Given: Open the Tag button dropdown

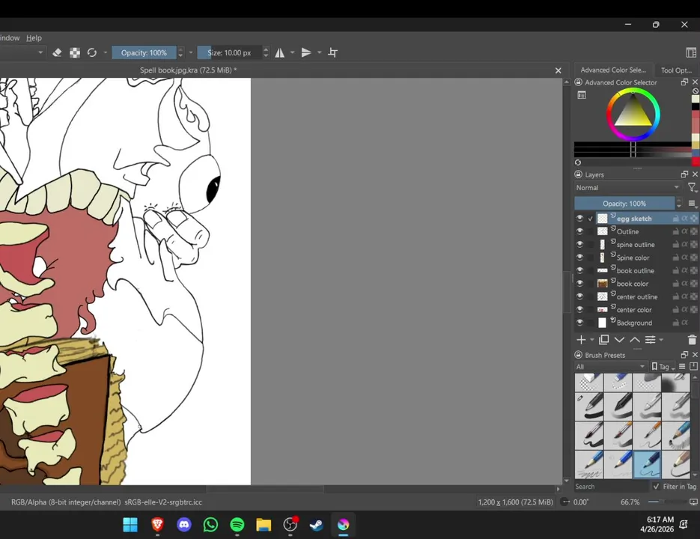Looking at the screenshot, I should pyautogui.click(x=663, y=366).
